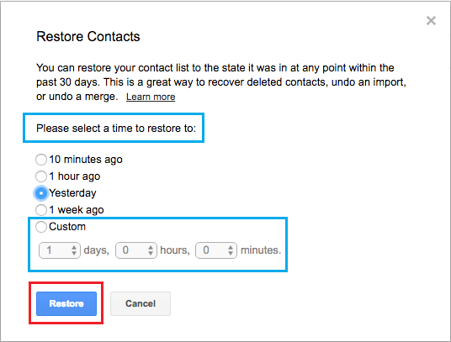This screenshot has width=451, height=342.
Task: Click the blue Restore button
Action: click(66, 303)
